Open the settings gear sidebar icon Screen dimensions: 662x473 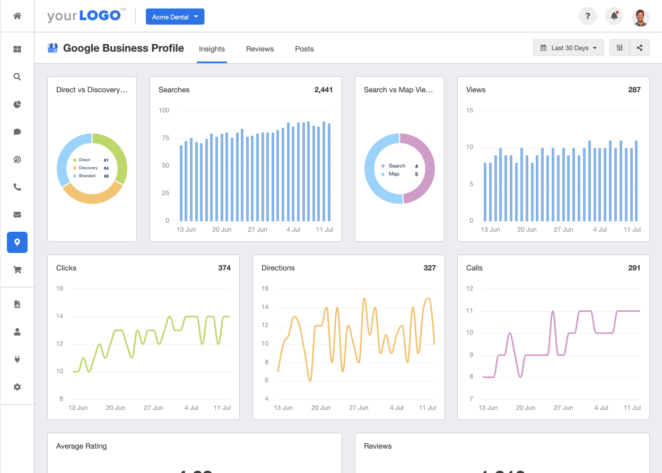point(17,387)
